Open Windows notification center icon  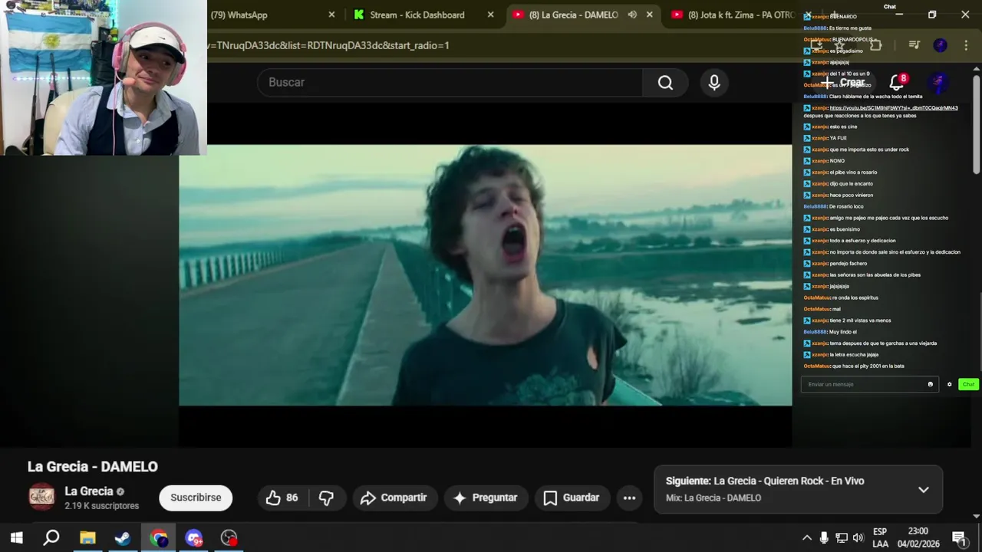959,538
